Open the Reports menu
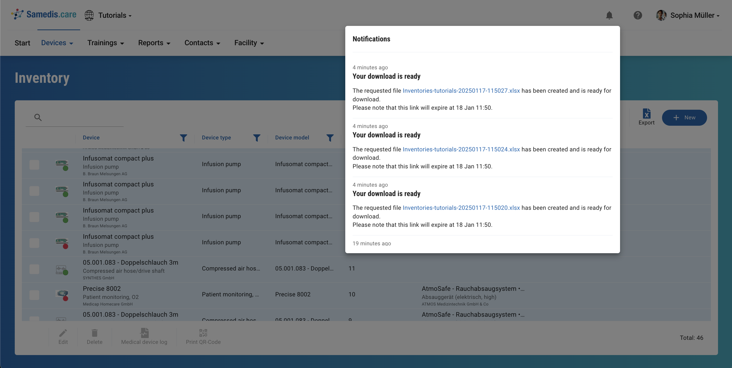The image size is (732, 368). [154, 43]
